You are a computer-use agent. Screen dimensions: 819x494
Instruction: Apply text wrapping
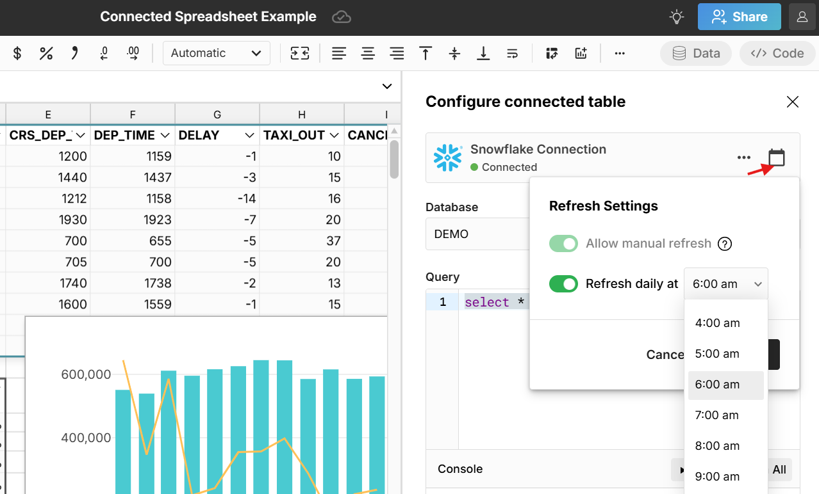[512, 53]
